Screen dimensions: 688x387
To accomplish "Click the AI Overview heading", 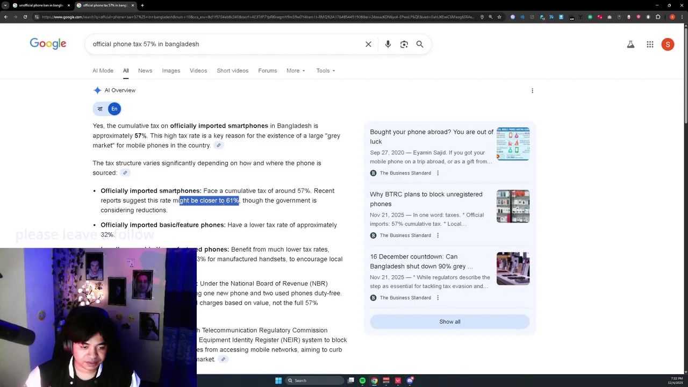I will tap(120, 90).
